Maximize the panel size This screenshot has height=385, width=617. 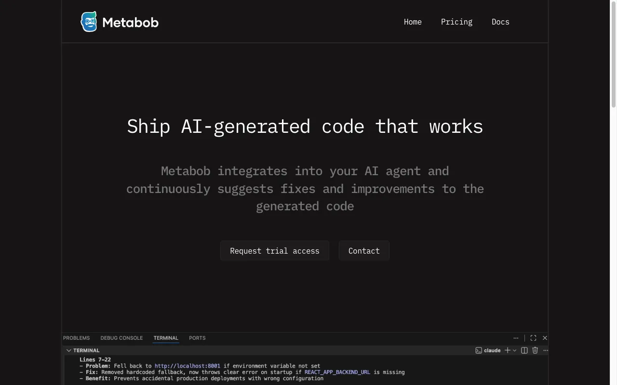click(x=533, y=338)
